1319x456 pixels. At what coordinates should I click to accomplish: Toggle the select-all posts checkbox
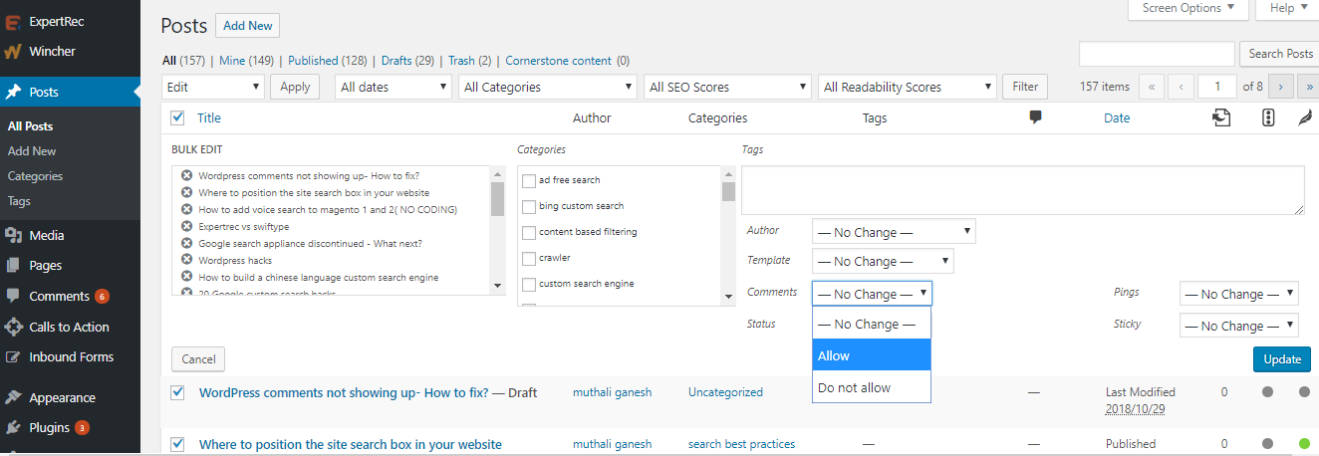(x=178, y=117)
